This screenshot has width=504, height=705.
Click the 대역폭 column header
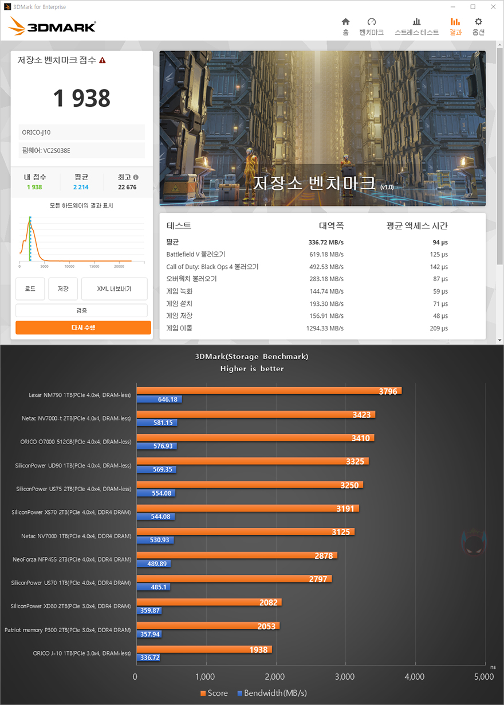click(332, 226)
